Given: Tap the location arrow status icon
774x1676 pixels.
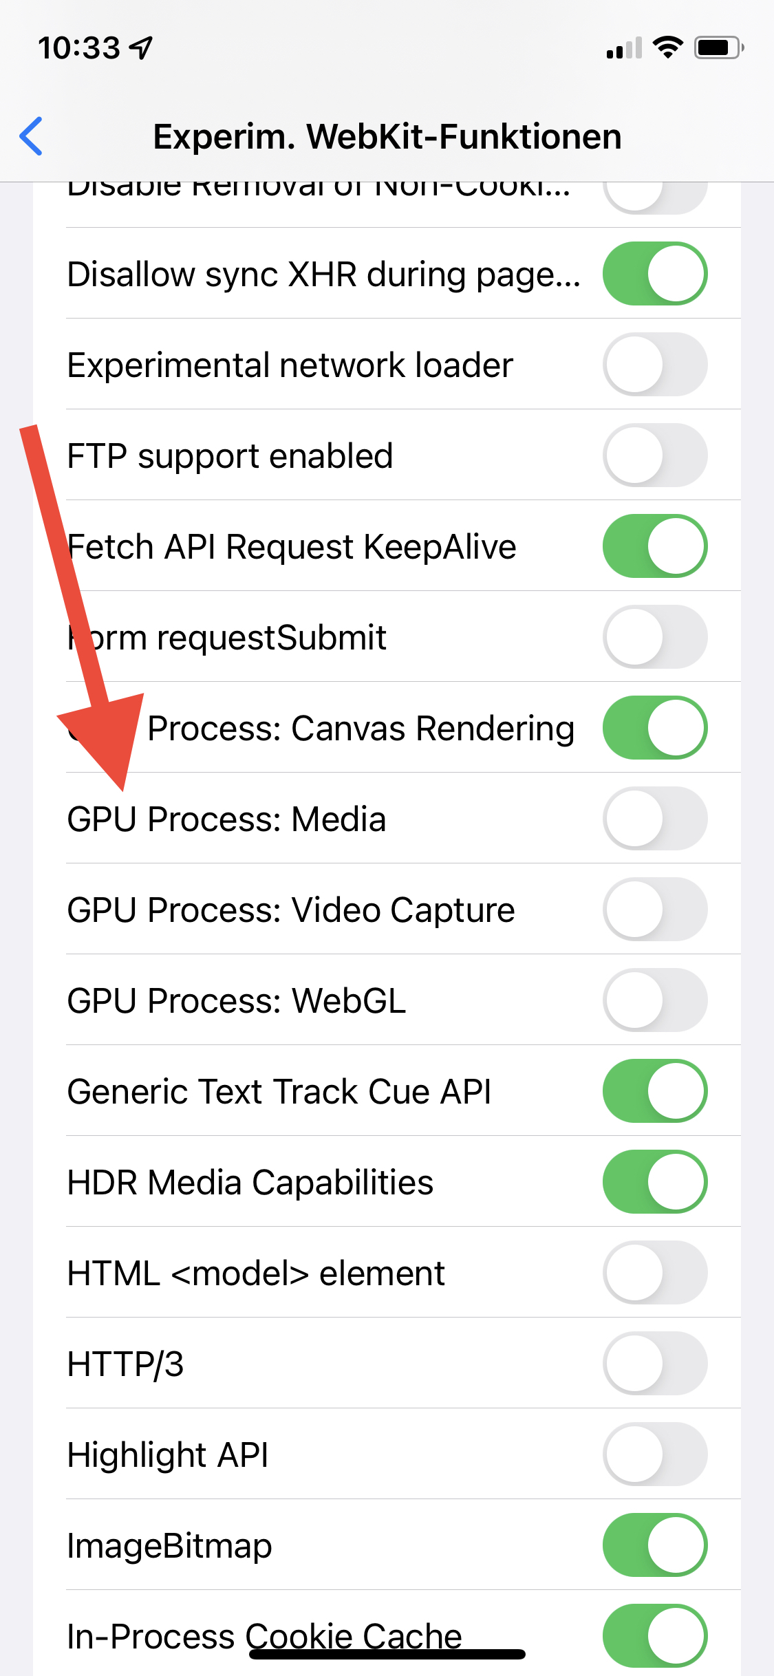Looking at the screenshot, I should point(142,48).
